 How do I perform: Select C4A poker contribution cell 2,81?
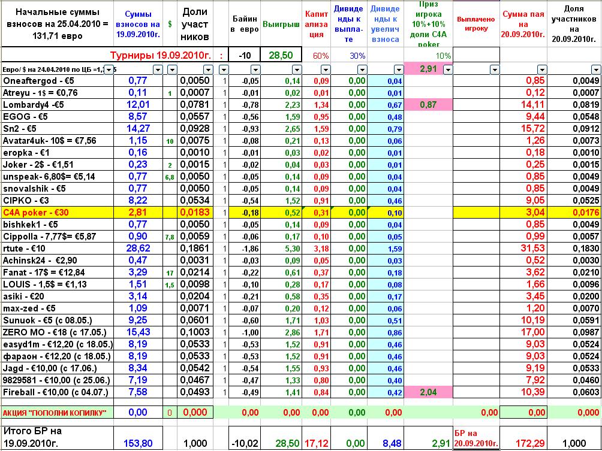(139, 213)
